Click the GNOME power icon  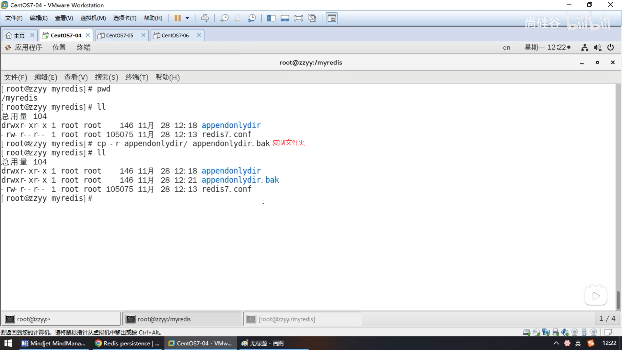(610, 47)
